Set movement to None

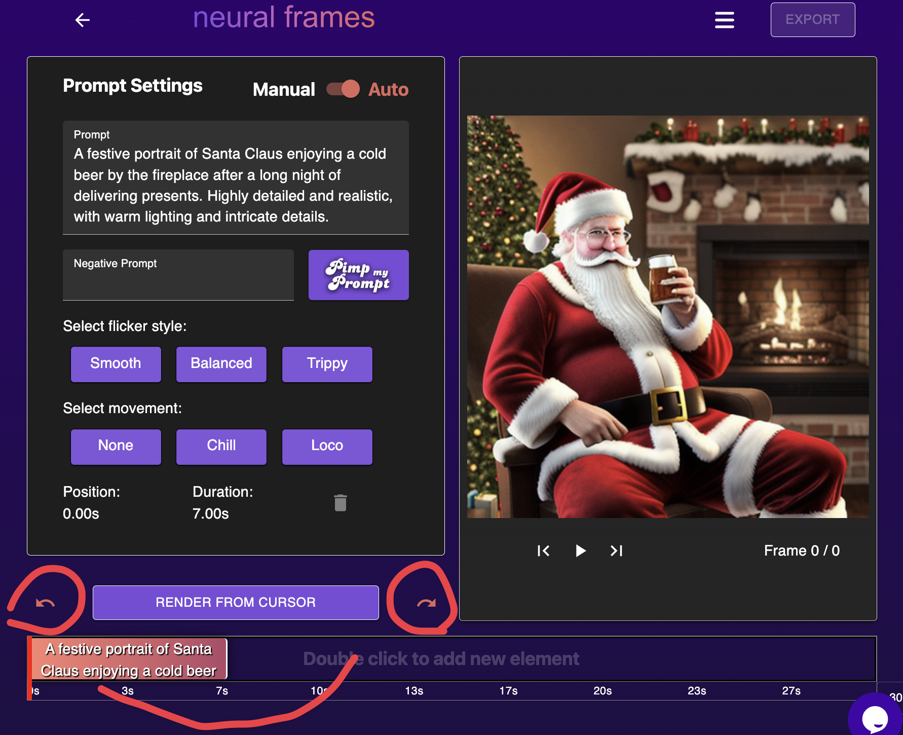coord(116,446)
